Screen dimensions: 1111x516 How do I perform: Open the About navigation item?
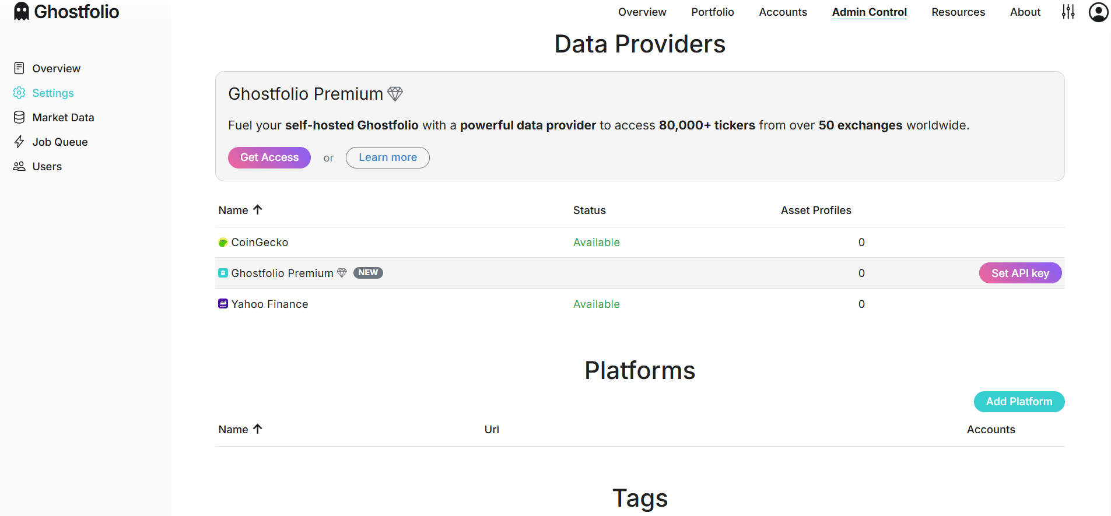(x=1025, y=12)
